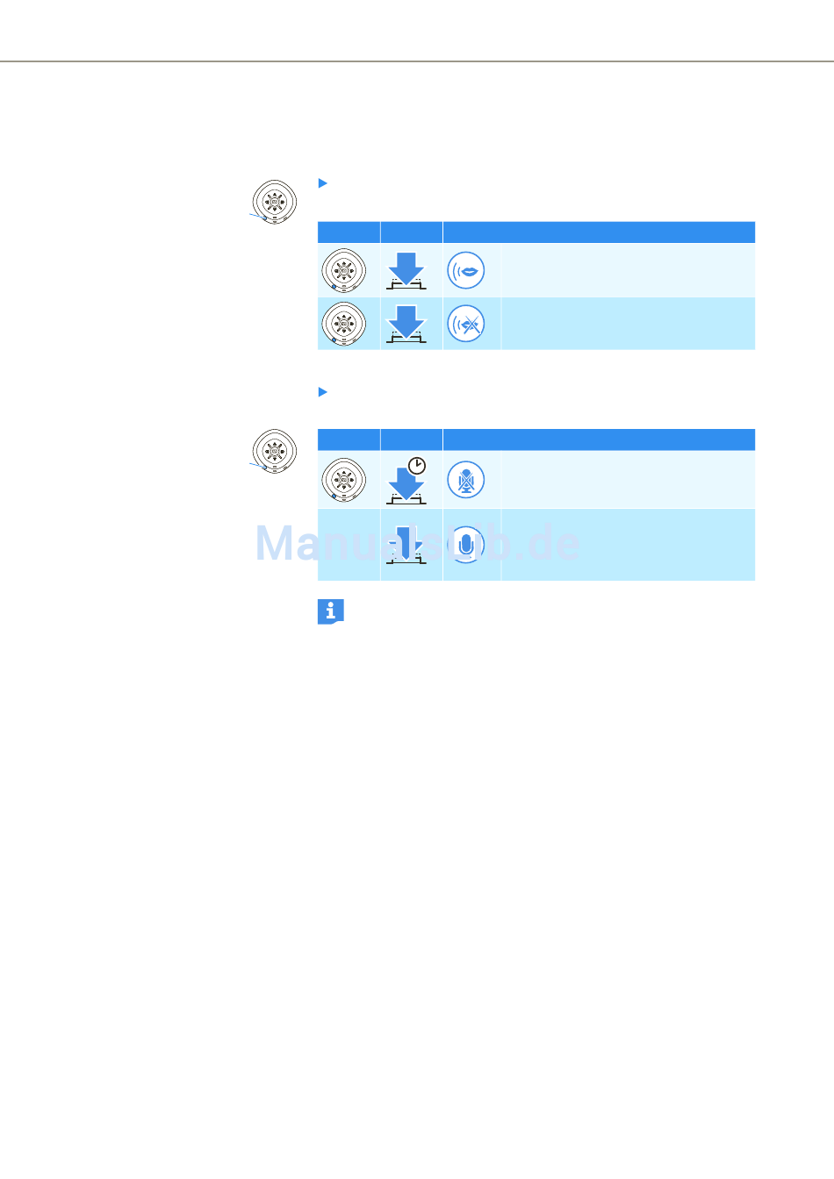Click the active unmuted microphone icon
The width and height of the screenshot is (834, 1179).
(x=466, y=545)
